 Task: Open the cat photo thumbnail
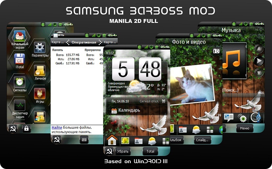193,84
